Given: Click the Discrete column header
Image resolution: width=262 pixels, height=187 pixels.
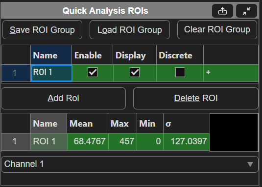Looking at the screenshot, I should 180,55.
